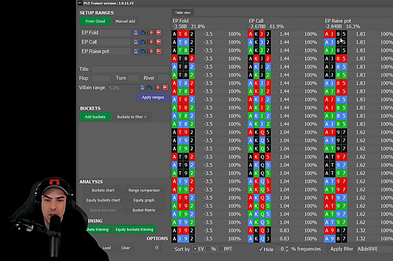The width and height of the screenshot is (393, 261).
Task: Click the purple range icon for Villain range
Action: coord(142,87)
